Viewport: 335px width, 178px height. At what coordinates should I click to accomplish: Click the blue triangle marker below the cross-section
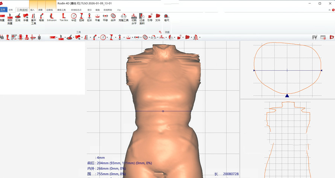tap(287, 96)
